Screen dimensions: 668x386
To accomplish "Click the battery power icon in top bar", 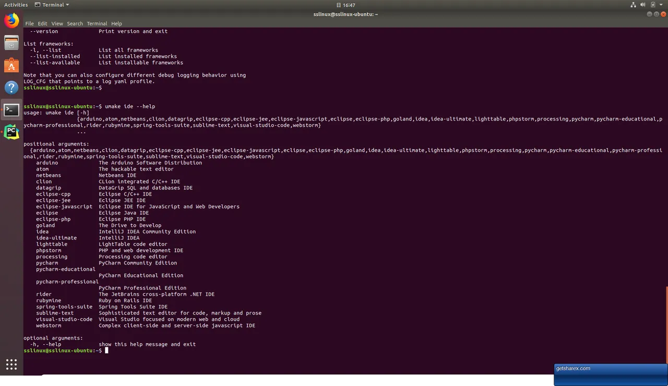I will point(653,5).
